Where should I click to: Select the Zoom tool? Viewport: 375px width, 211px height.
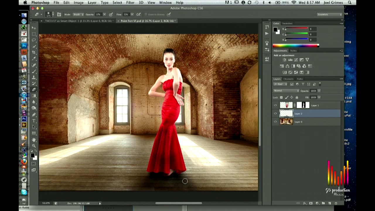point(34,146)
